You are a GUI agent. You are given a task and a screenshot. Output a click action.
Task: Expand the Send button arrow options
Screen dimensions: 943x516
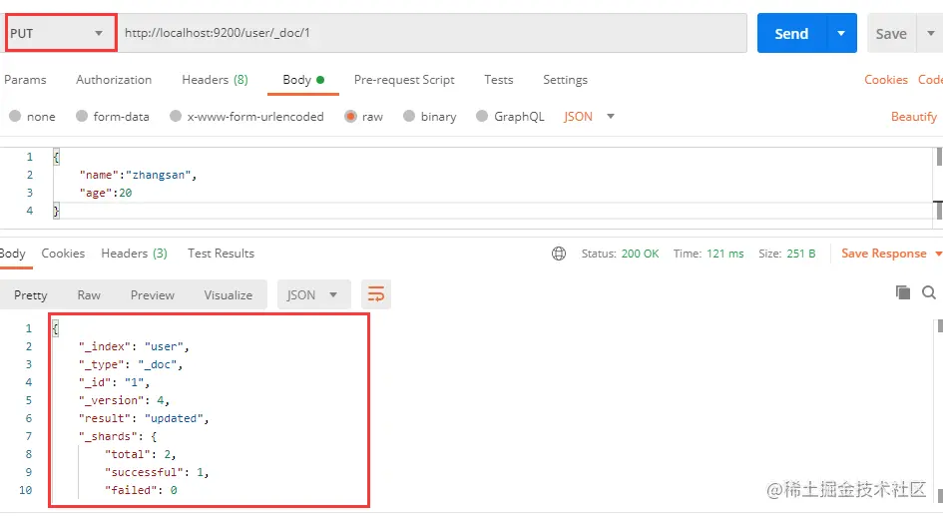841,34
